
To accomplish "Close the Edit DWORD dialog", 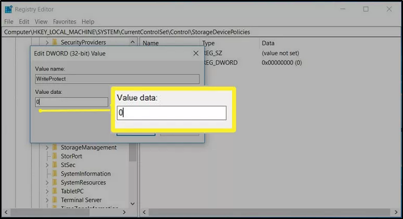I will click(196, 53).
